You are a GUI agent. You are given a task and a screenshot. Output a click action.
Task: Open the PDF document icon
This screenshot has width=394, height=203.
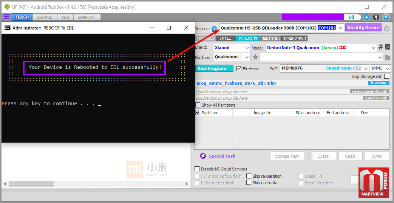tap(388, 47)
